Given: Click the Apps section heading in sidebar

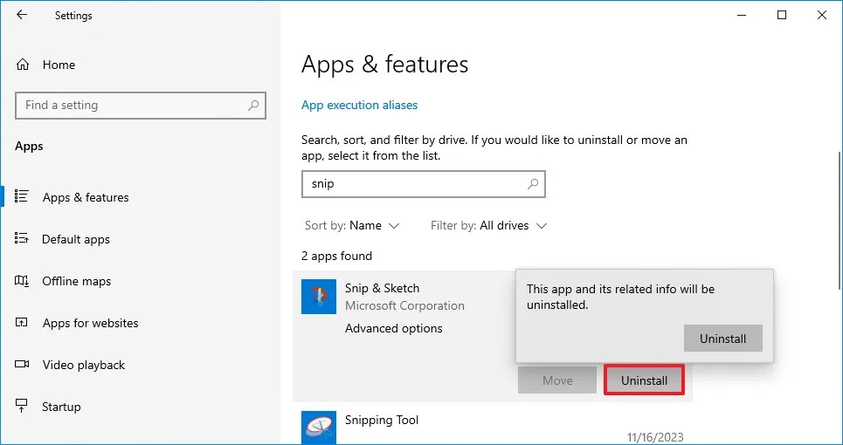Looking at the screenshot, I should pyautogui.click(x=29, y=146).
